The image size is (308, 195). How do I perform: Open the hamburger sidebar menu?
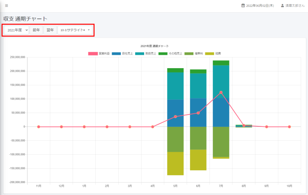[x=6, y=6]
